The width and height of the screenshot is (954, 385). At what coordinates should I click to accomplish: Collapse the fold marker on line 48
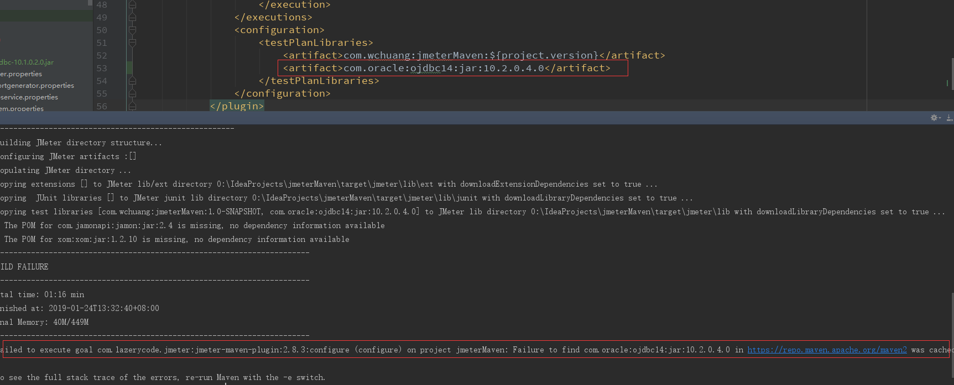(132, 5)
